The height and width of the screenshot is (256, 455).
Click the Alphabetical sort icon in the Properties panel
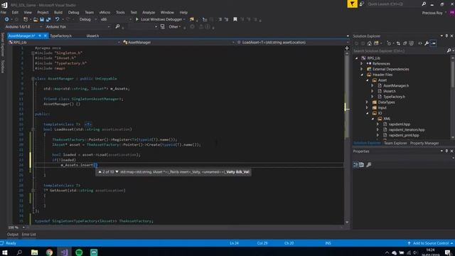362,165
